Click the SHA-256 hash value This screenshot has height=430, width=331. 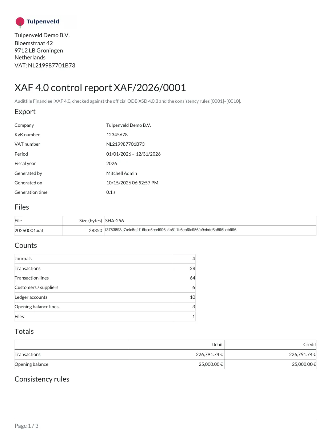click(x=171, y=230)
